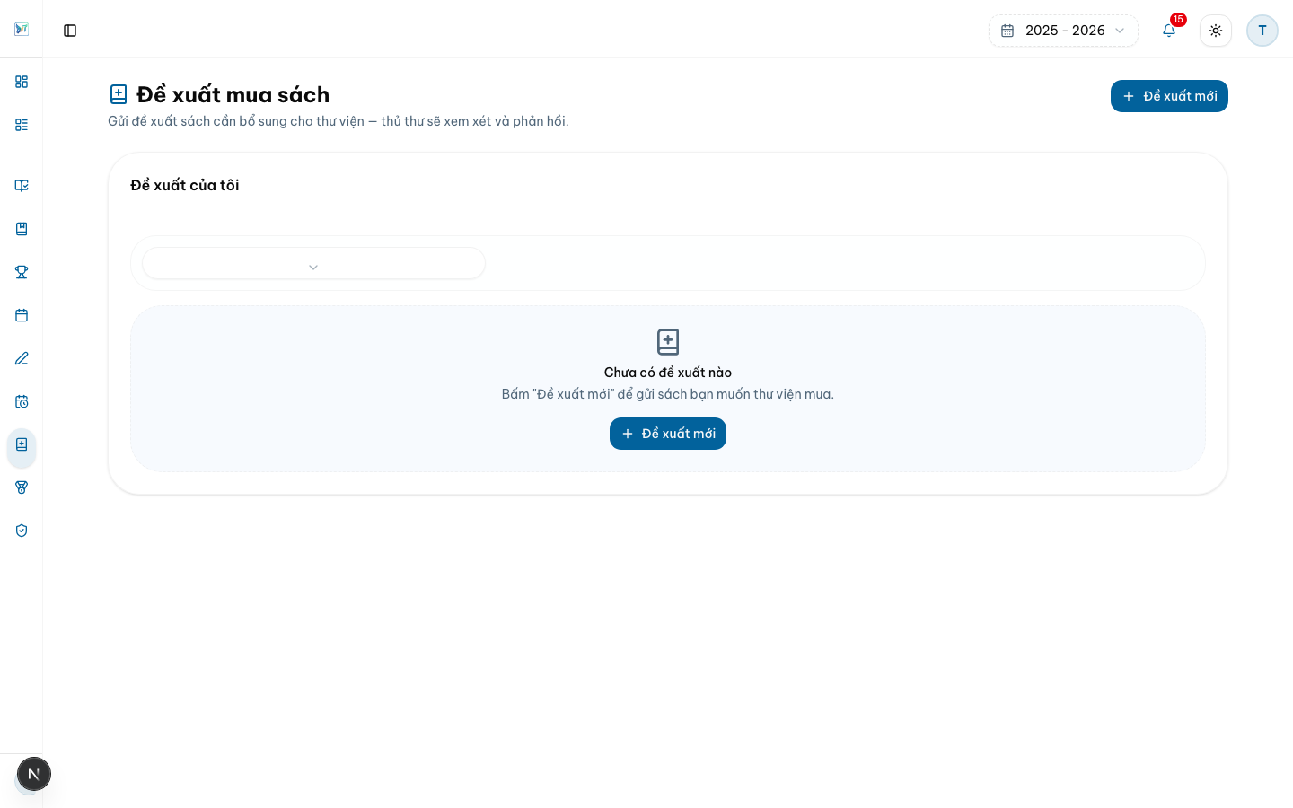Screen dimensions: 1293x808
Task: Open the calendar sidebar icon
Action: click(22, 315)
